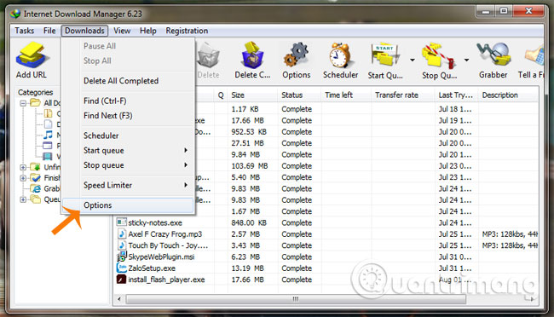Open the Help menu
The image size is (554, 317).
click(147, 31)
